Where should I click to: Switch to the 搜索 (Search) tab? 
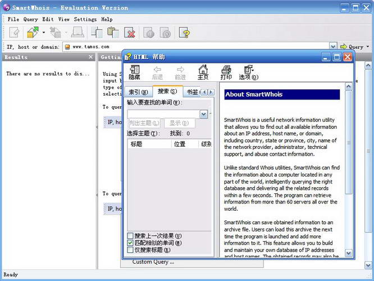(167, 91)
